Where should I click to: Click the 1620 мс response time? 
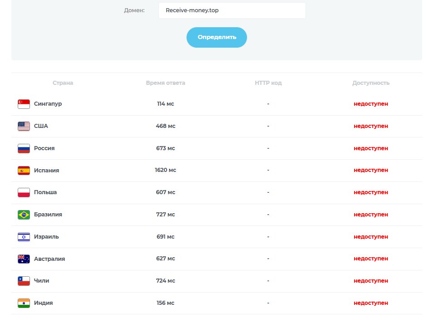[x=165, y=171]
